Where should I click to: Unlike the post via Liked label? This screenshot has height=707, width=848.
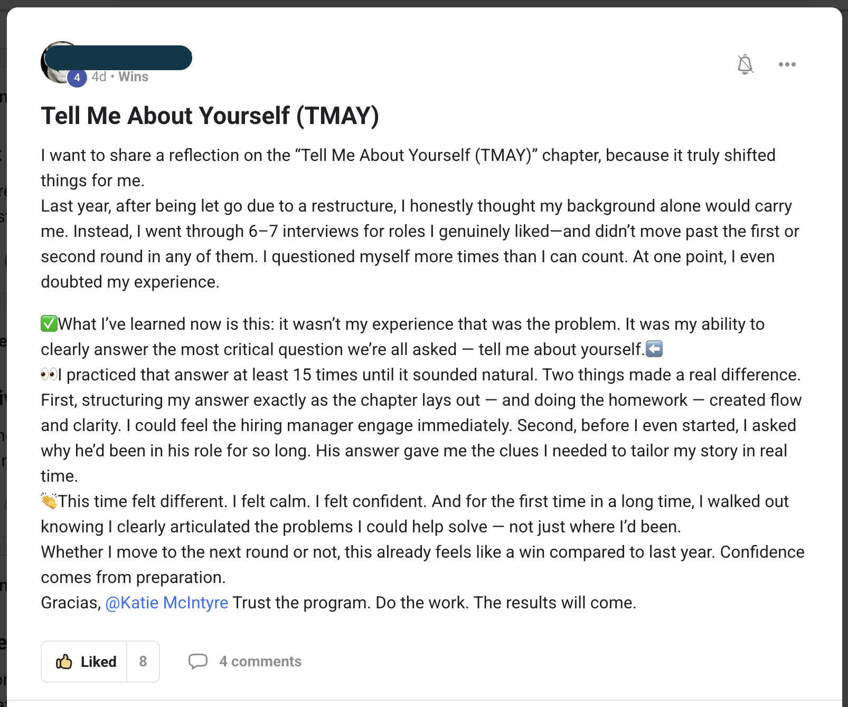tap(98, 662)
